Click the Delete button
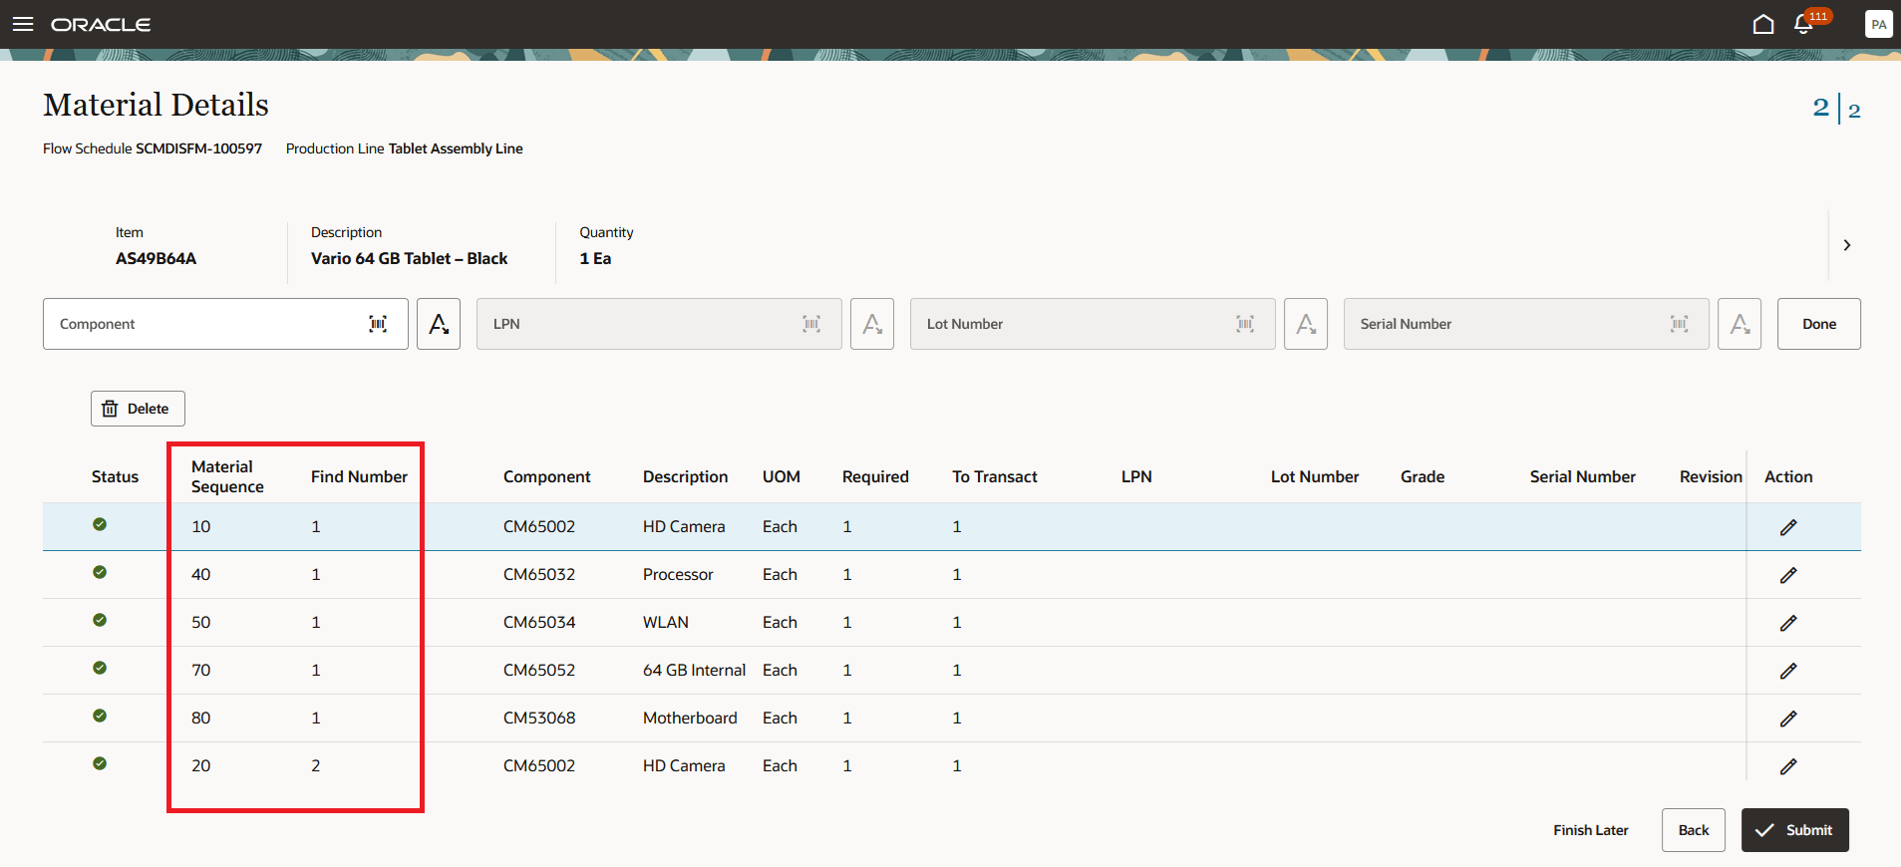The image size is (1901, 867). (138, 409)
